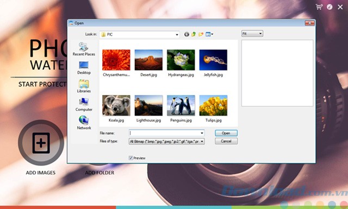Toggle the Preview checkbox
This screenshot has width=348, height=209.
[131, 158]
